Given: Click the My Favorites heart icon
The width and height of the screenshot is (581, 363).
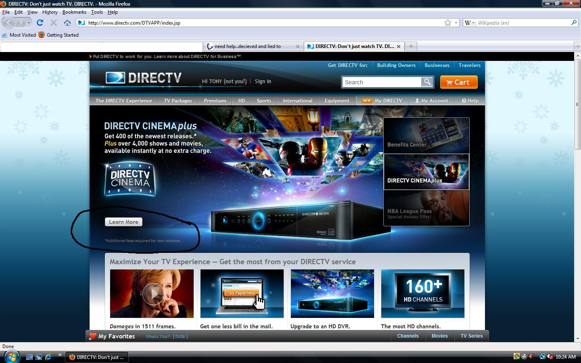Looking at the screenshot, I should (93, 336).
